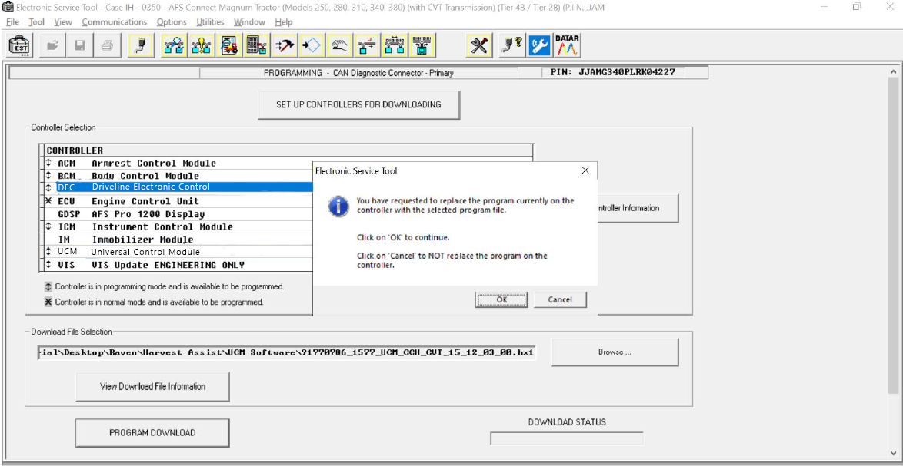Open the View menu
The width and height of the screenshot is (903, 466).
(63, 21)
